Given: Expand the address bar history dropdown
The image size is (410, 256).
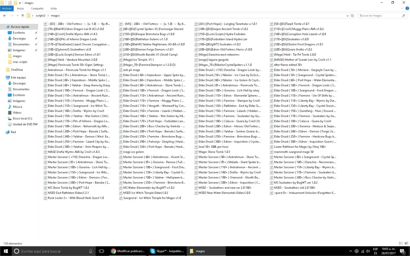Looking at the screenshot, I should pyautogui.click(x=347, y=16).
